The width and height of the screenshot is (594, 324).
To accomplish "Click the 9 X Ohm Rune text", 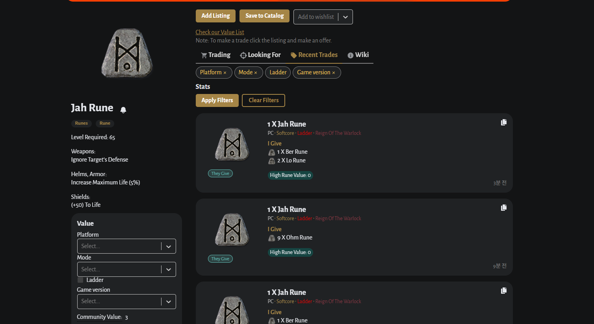I will (x=295, y=237).
